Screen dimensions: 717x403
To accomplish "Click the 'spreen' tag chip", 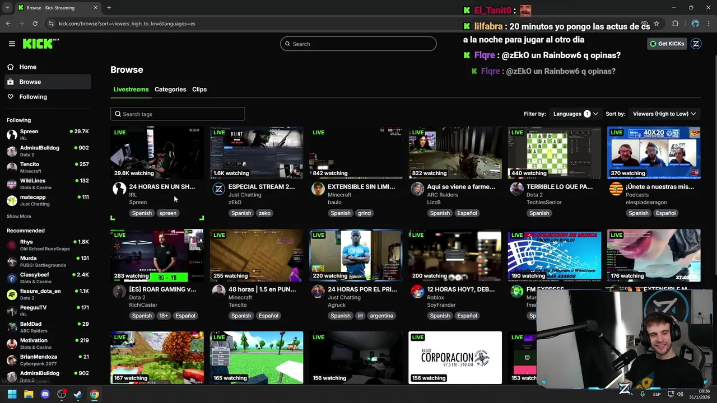I will 167,213.
